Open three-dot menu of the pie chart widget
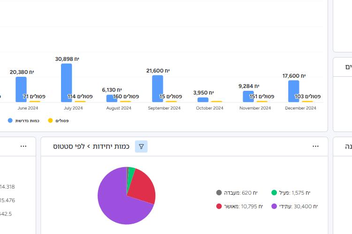 pos(315,146)
